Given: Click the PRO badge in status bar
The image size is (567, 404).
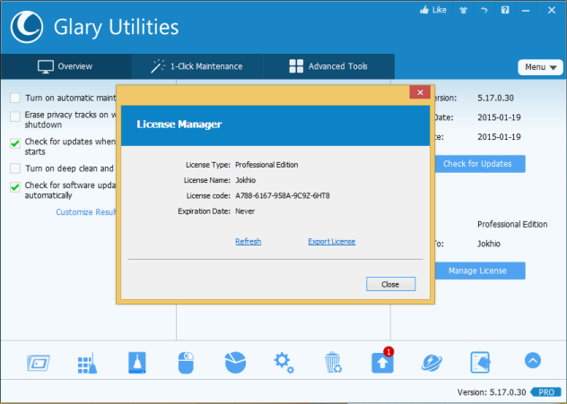Looking at the screenshot, I should pyautogui.click(x=546, y=392).
